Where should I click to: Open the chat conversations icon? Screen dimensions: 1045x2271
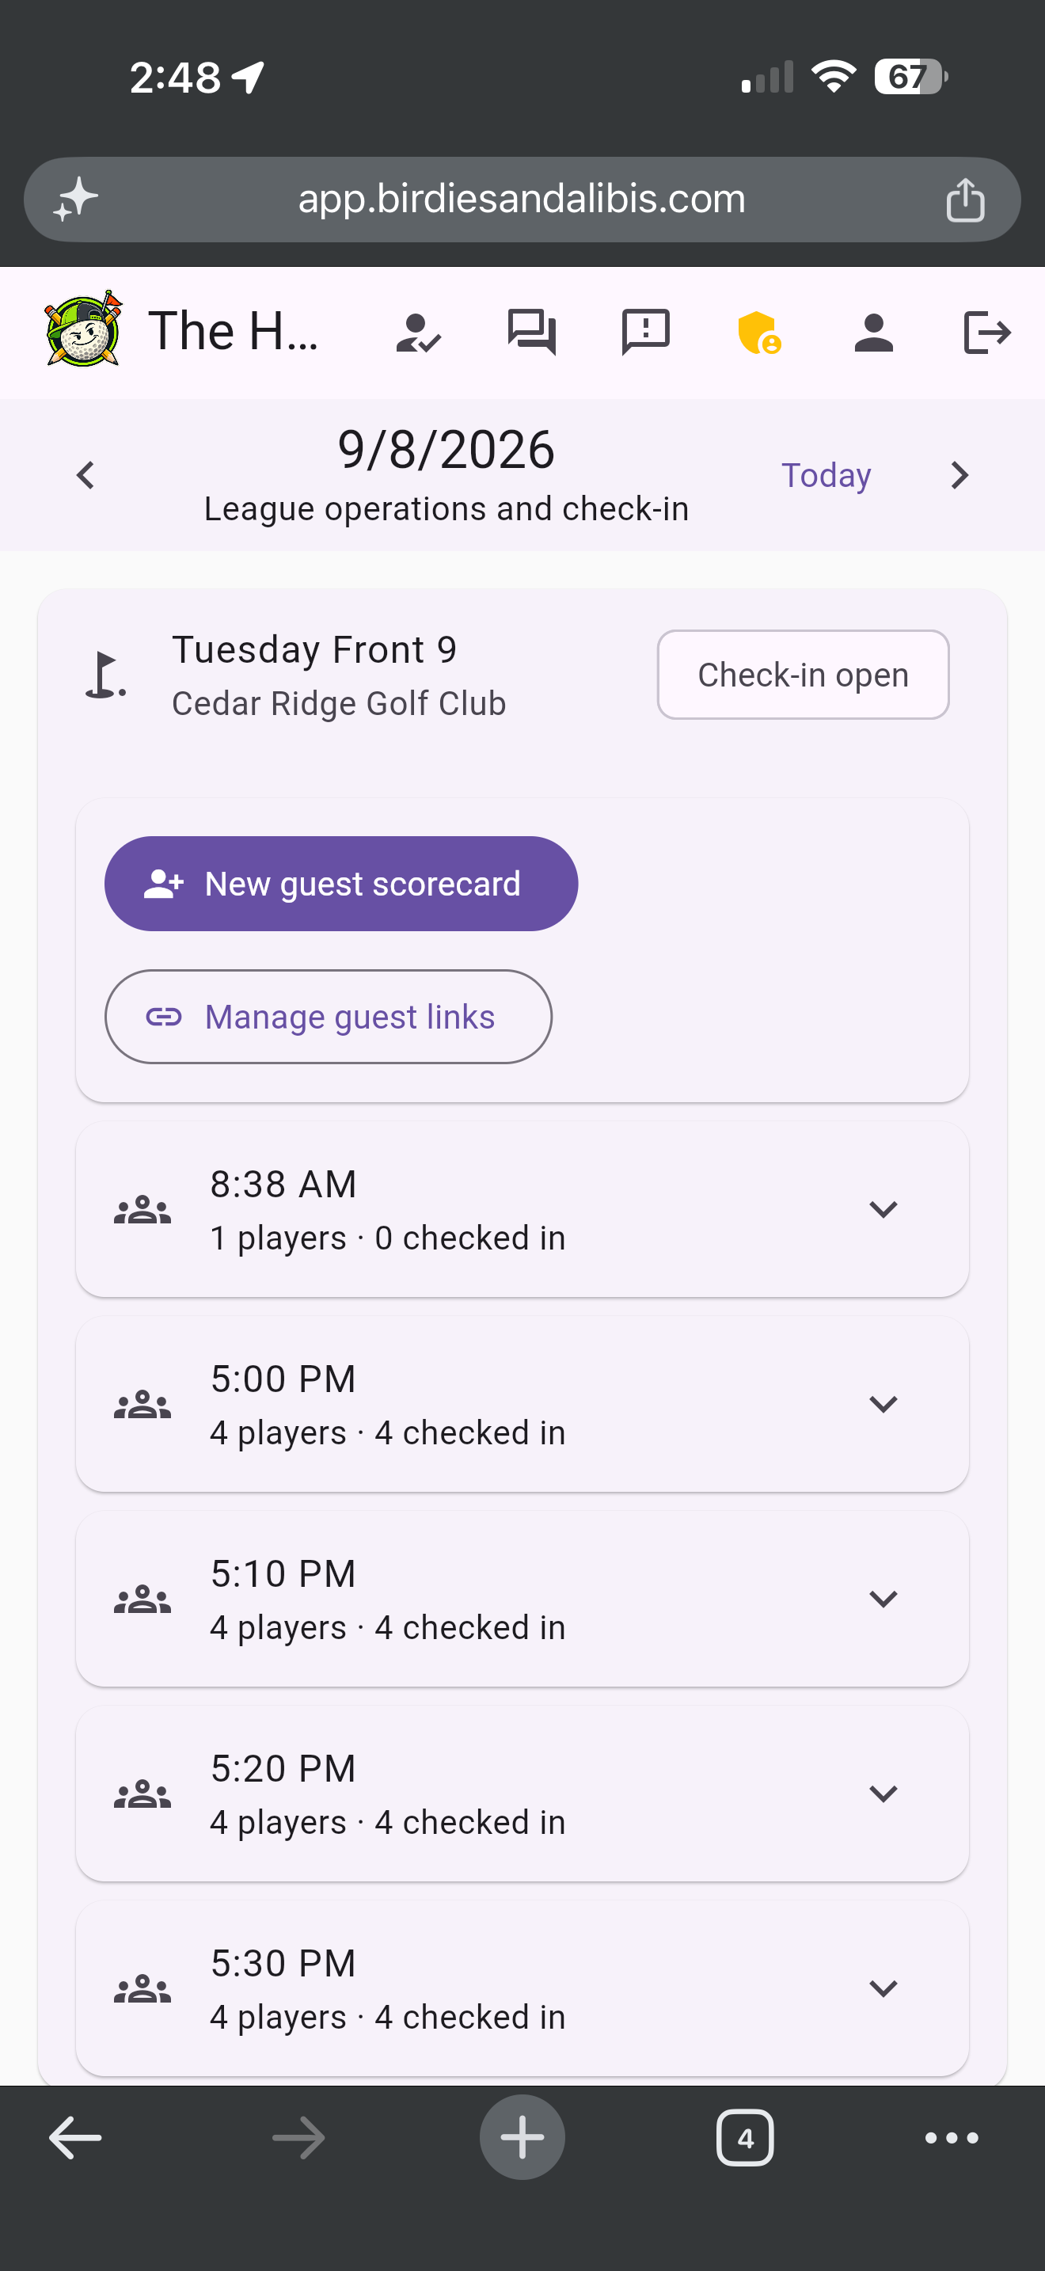pyautogui.click(x=531, y=333)
